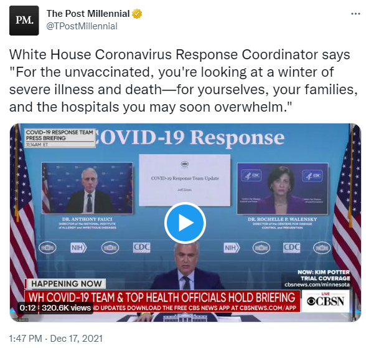Click the HAPPENING NOW banner
Screen dimensions: 366x348
click(66, 284)
